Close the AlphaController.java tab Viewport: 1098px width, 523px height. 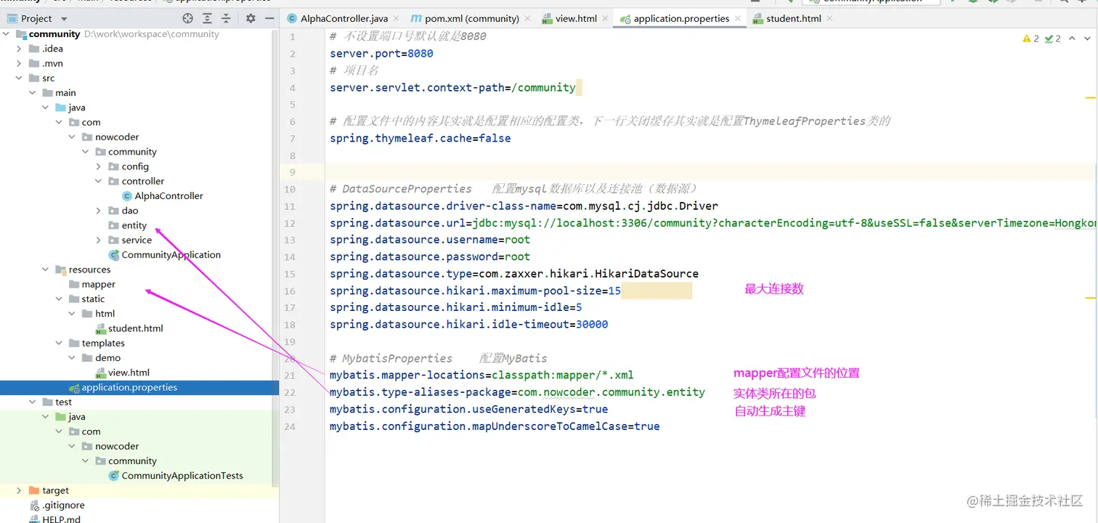pos(396,19)
